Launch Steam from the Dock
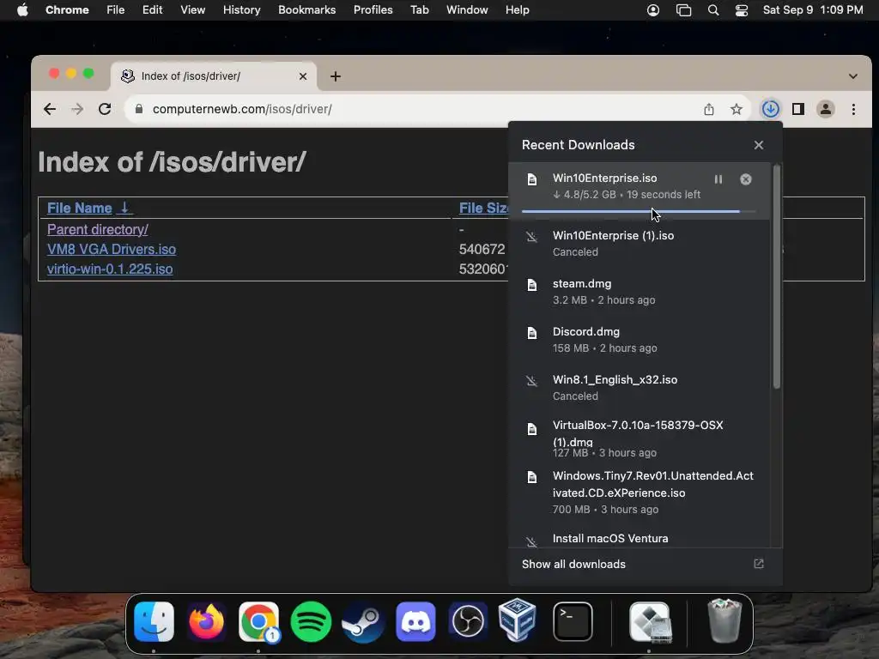The width and height of the screenshot is (879, 659). 363,621
